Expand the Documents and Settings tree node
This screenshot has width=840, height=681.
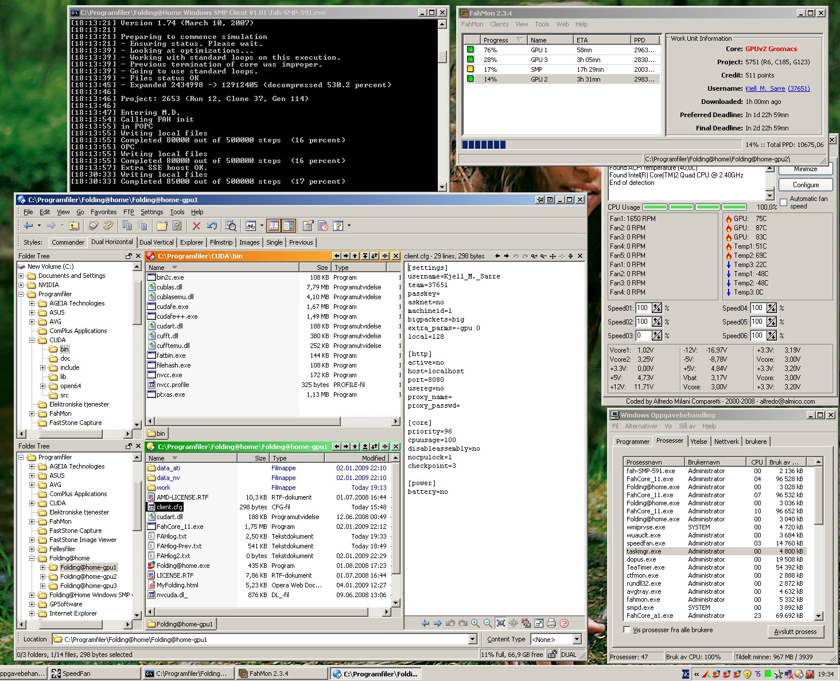pyautogui.click(x=21, y=276)
